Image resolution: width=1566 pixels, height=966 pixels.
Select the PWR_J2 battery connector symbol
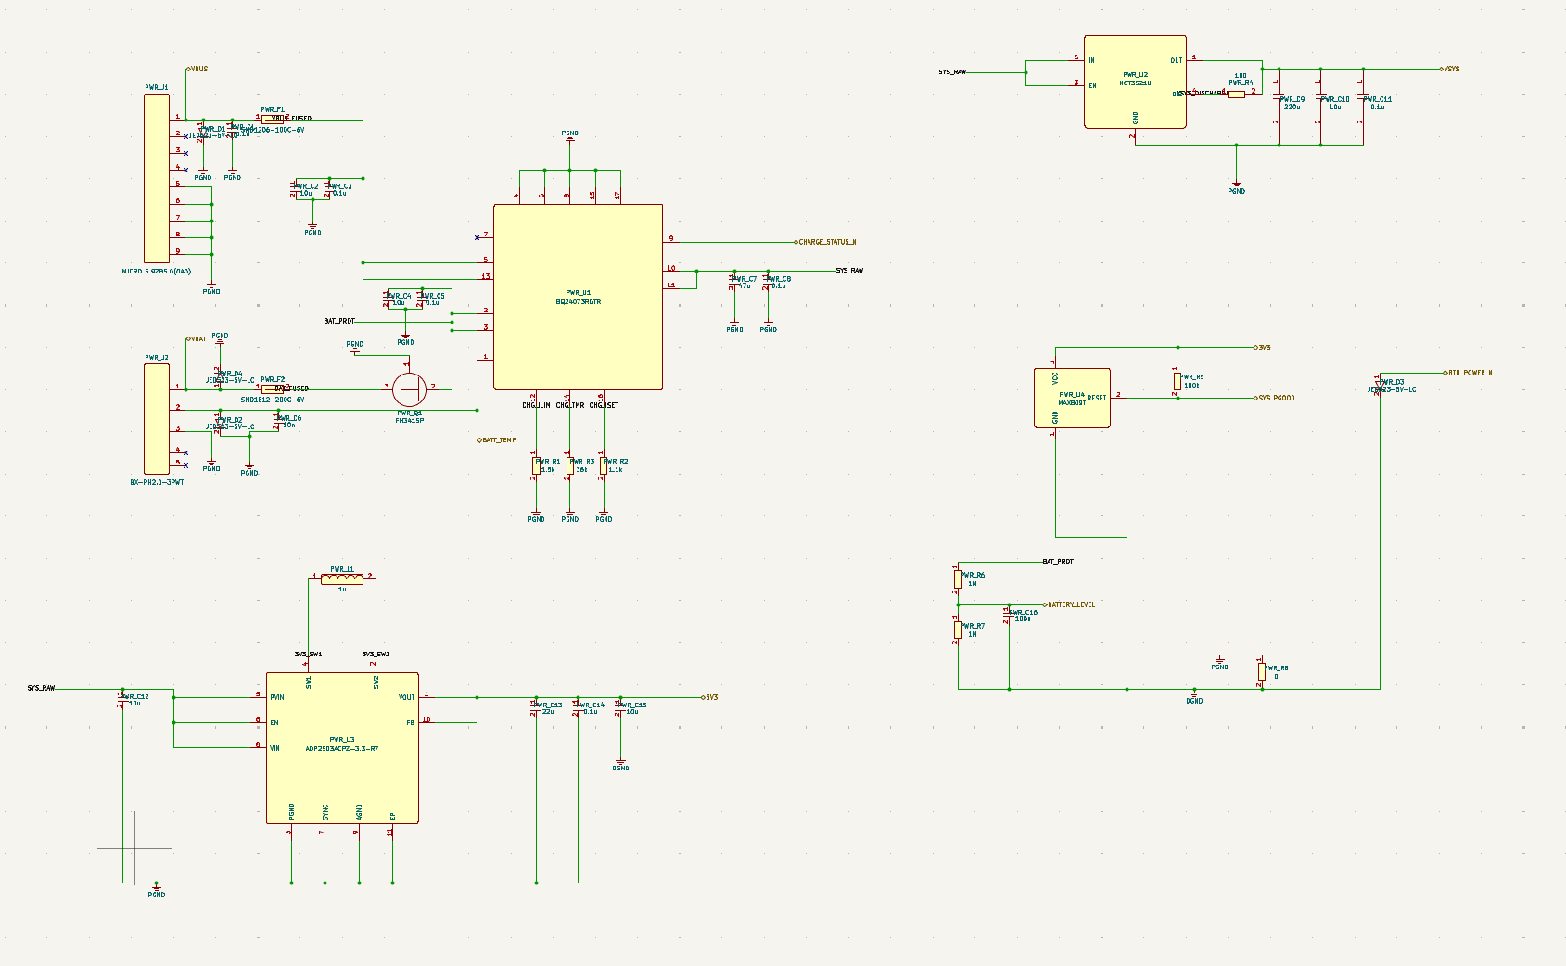[x=157, y=419]
